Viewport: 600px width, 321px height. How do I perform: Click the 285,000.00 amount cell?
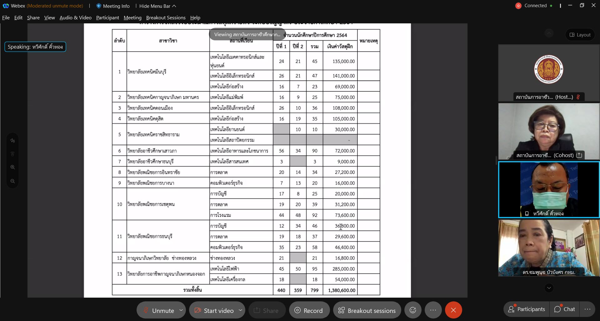click(x=340, y=269)
